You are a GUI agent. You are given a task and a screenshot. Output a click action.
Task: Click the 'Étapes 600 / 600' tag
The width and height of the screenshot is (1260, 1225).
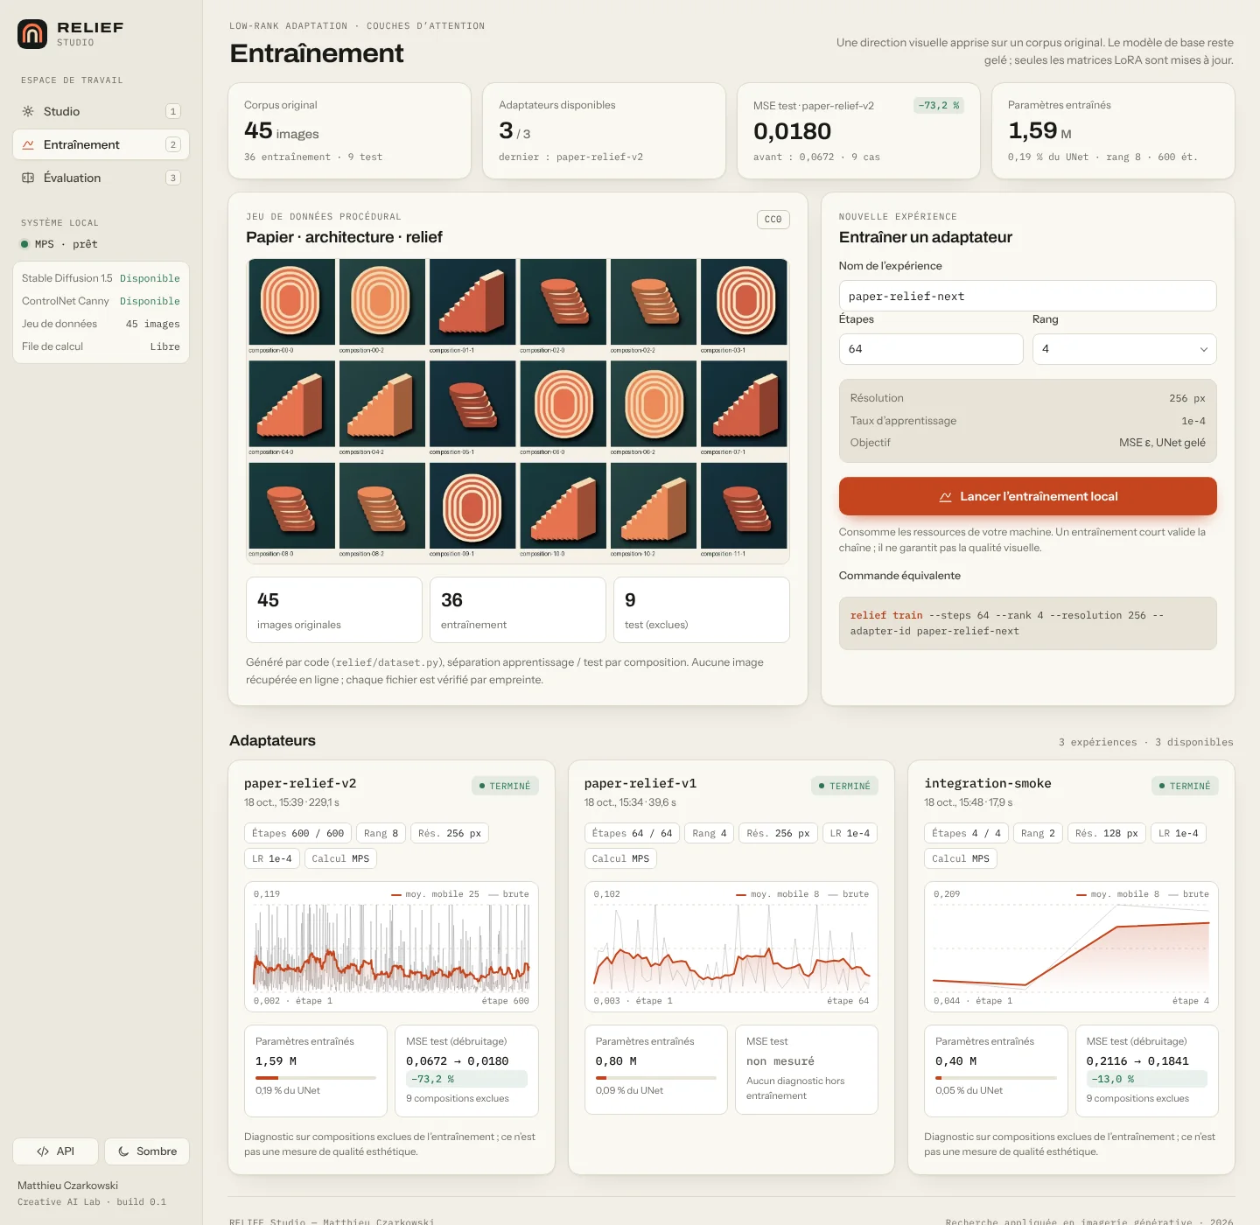(x=297, y=833)
